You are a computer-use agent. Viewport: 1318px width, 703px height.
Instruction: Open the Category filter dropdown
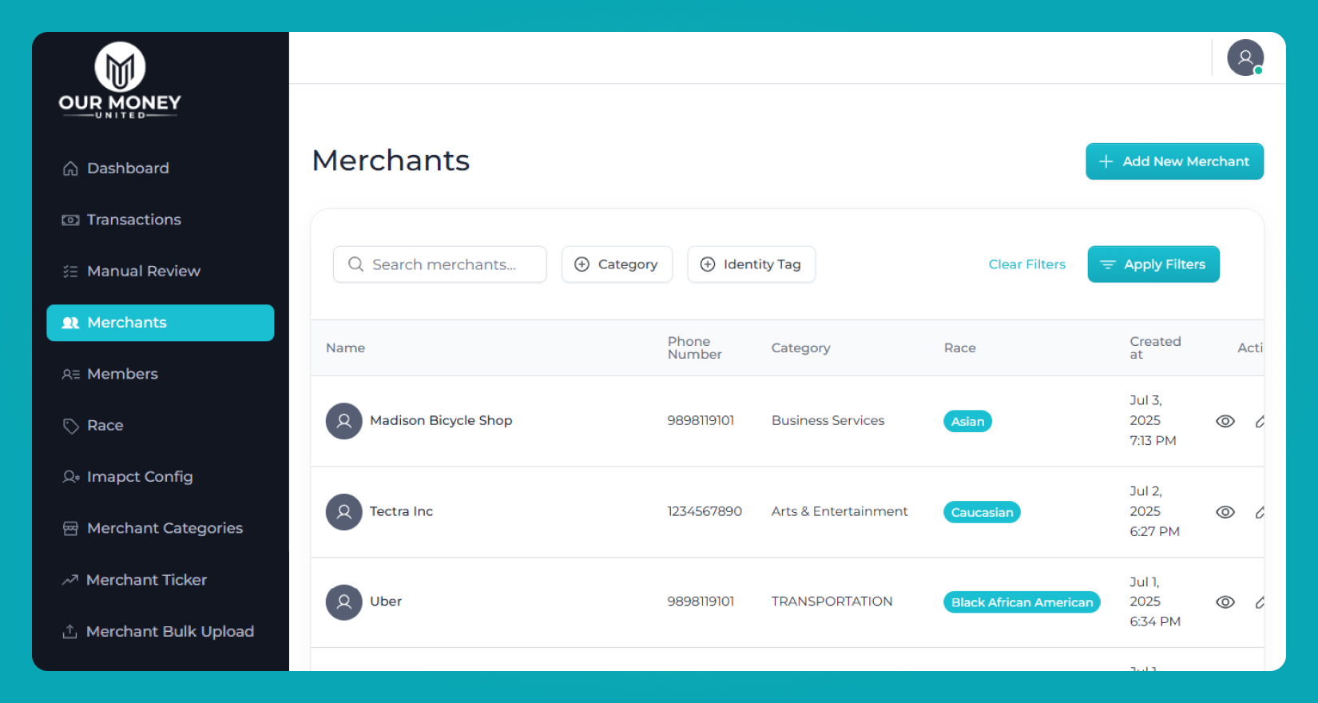617,264
